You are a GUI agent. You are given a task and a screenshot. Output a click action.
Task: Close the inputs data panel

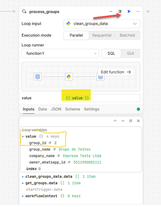click(x=138, y=121)
